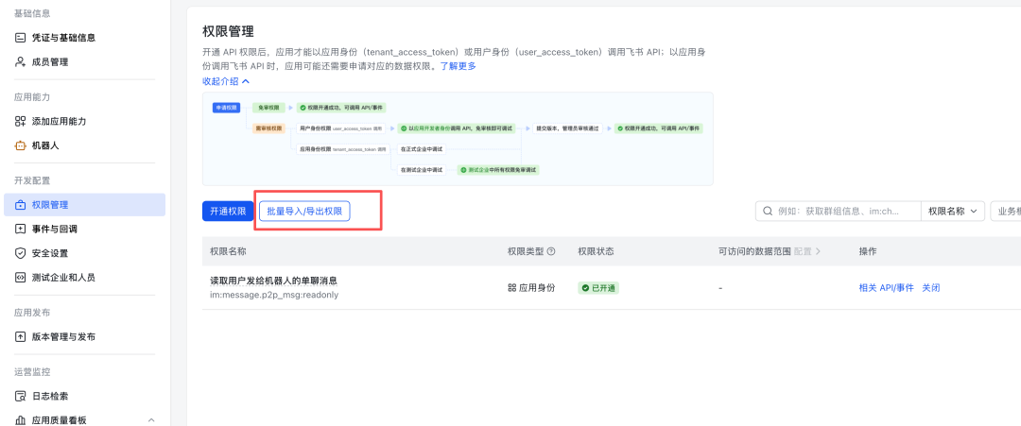The image size is (1021, 426).
Task: Click the help icon beside 权限类型
Action: [x=551, y=252]
